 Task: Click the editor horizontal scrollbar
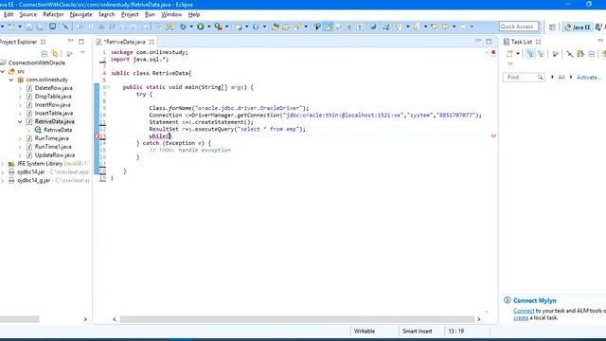[296, 319]
